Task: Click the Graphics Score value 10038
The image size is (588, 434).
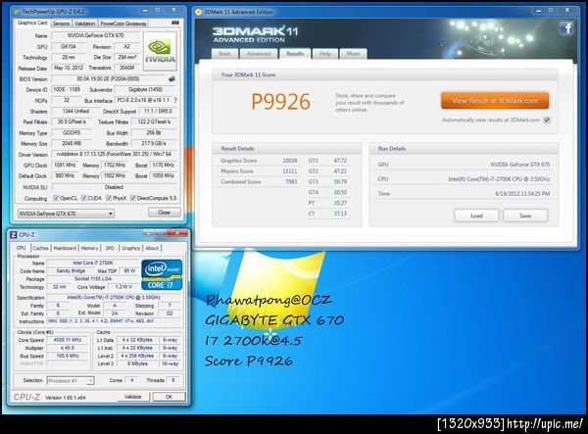Action: 289,161
